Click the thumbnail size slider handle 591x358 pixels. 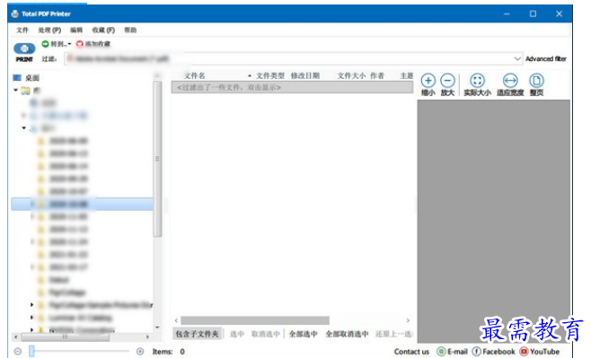coord(31,351)
